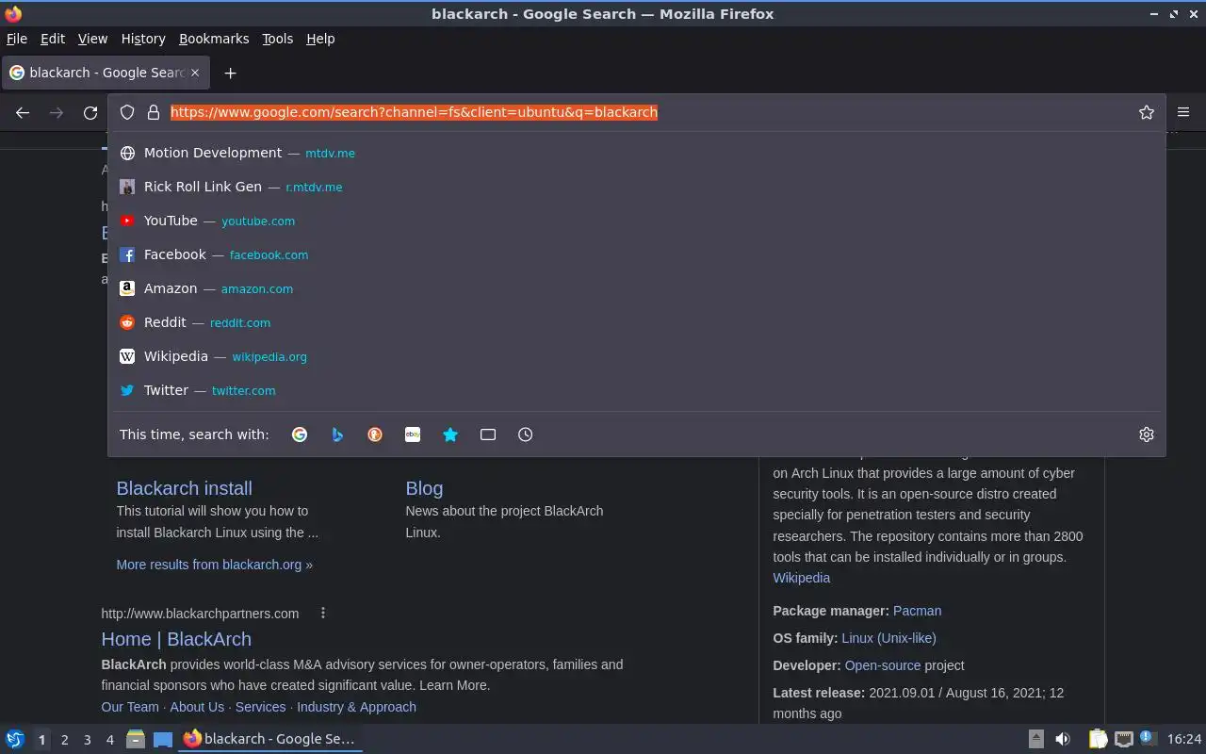Open the Home | BlackArch result

(176, 639)
